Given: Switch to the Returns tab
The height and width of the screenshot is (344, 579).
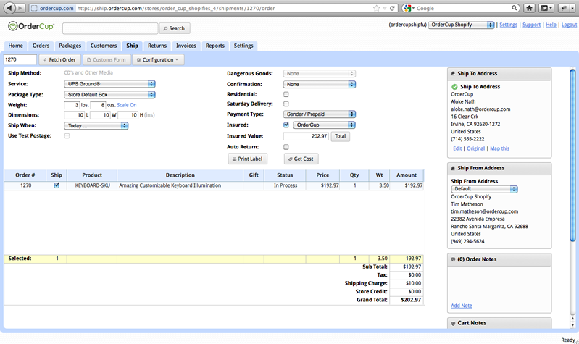Looking at the screenshot, I should (x=157, y=46).
